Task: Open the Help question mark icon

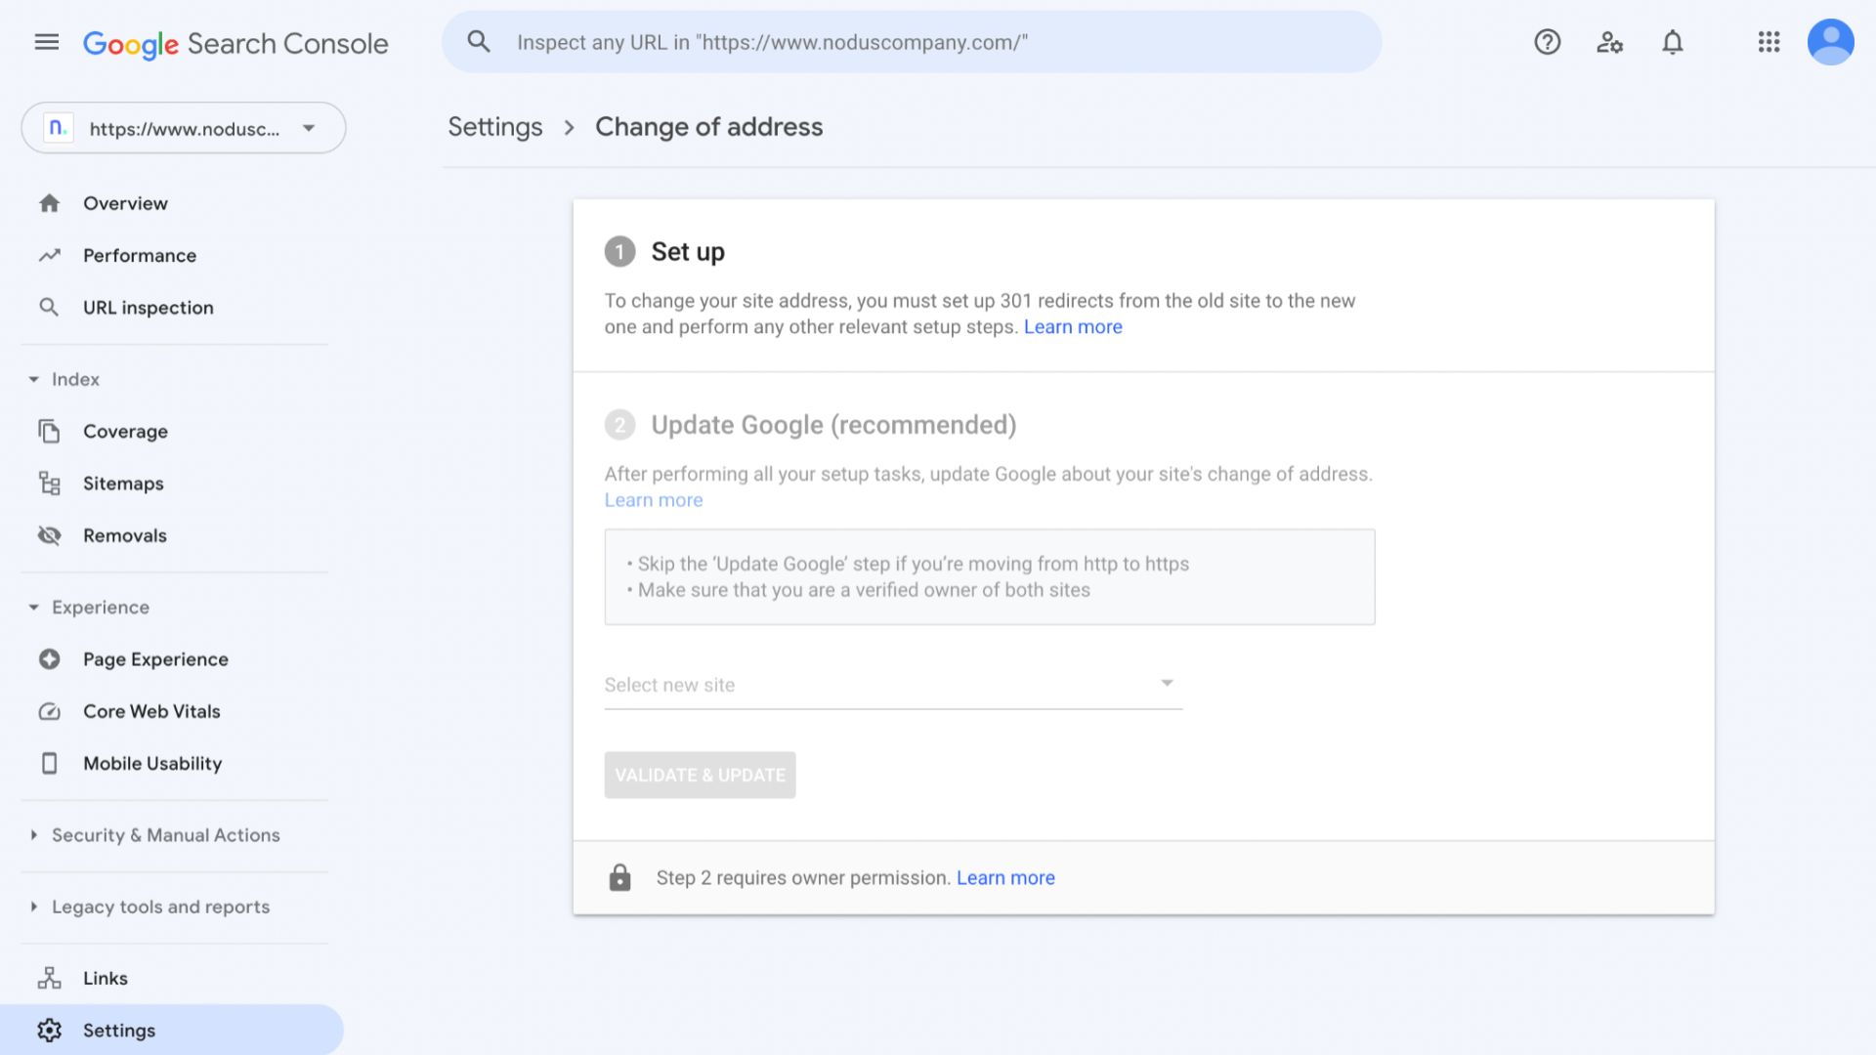Action: pos(1547,42)
